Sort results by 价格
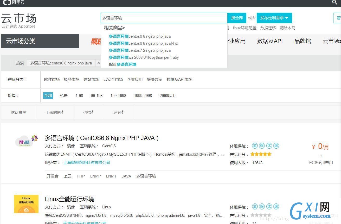This screenshot has height=224, width=341. click(x=88, y=112)
